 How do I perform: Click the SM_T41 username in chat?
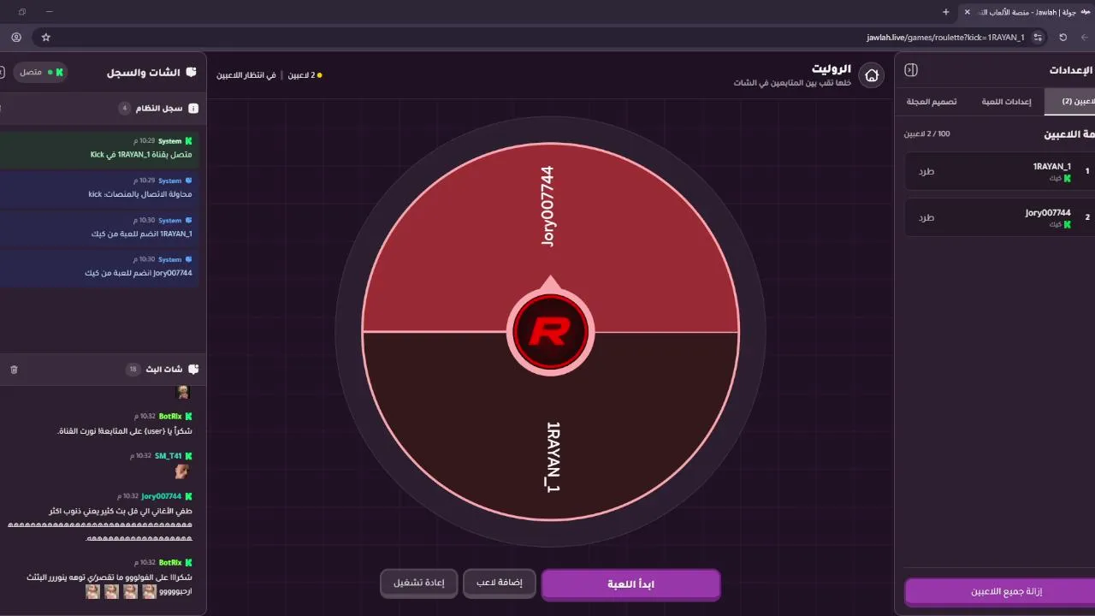[x=168, y=456]
